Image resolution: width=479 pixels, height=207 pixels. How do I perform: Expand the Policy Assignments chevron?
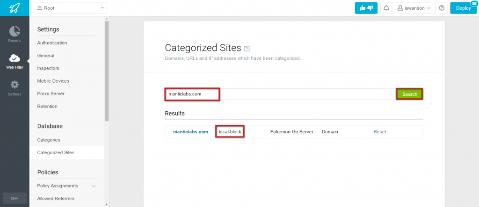point(94,186)
